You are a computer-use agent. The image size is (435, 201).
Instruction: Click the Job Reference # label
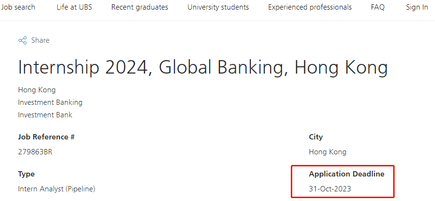(46, 137)
